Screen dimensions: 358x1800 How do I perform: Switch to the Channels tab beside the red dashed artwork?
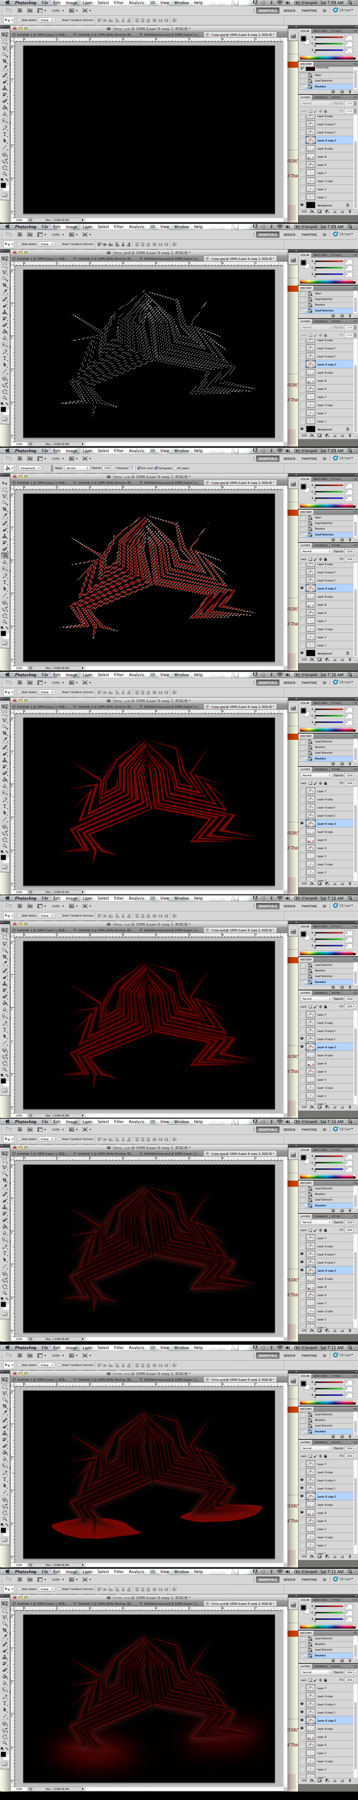(322, 545)
